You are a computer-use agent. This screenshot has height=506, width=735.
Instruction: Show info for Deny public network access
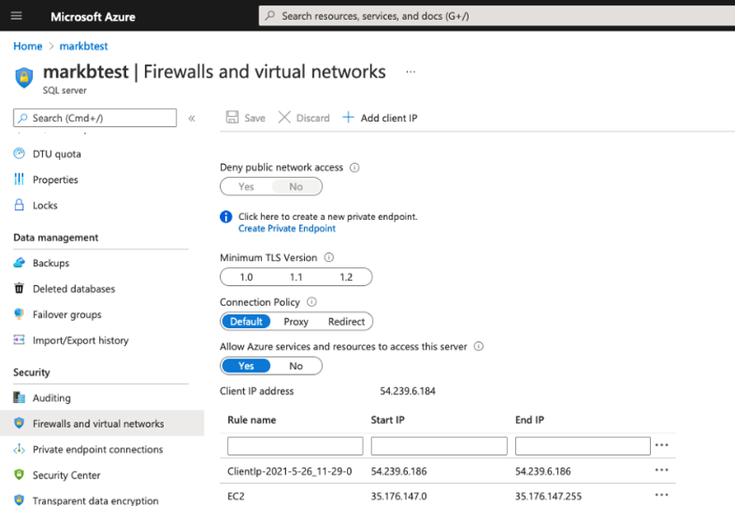[355, 167]
